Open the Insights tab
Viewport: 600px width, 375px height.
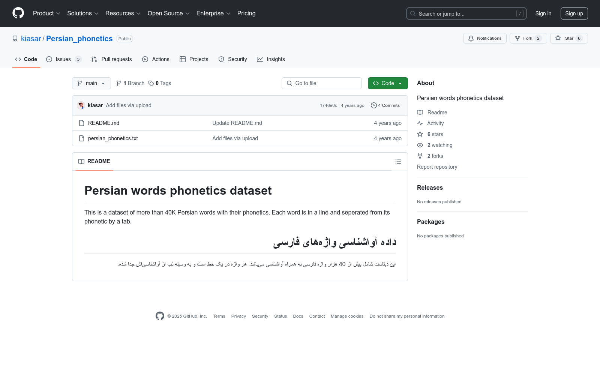[x=271, y=59]
